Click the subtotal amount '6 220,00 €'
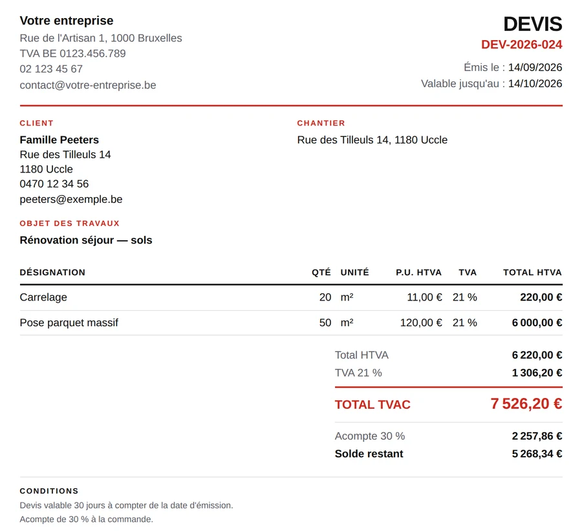 pos(537,355)
